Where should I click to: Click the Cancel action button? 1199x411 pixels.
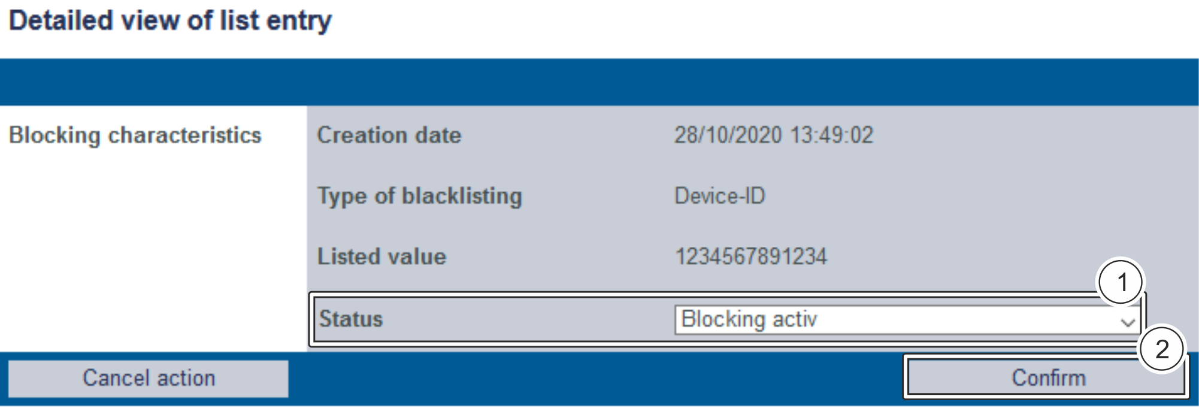click(x=148, y=379)
